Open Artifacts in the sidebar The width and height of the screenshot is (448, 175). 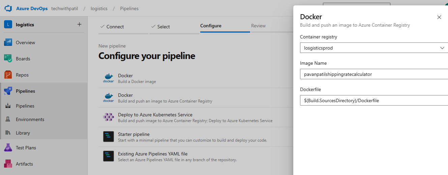[24, 164]
